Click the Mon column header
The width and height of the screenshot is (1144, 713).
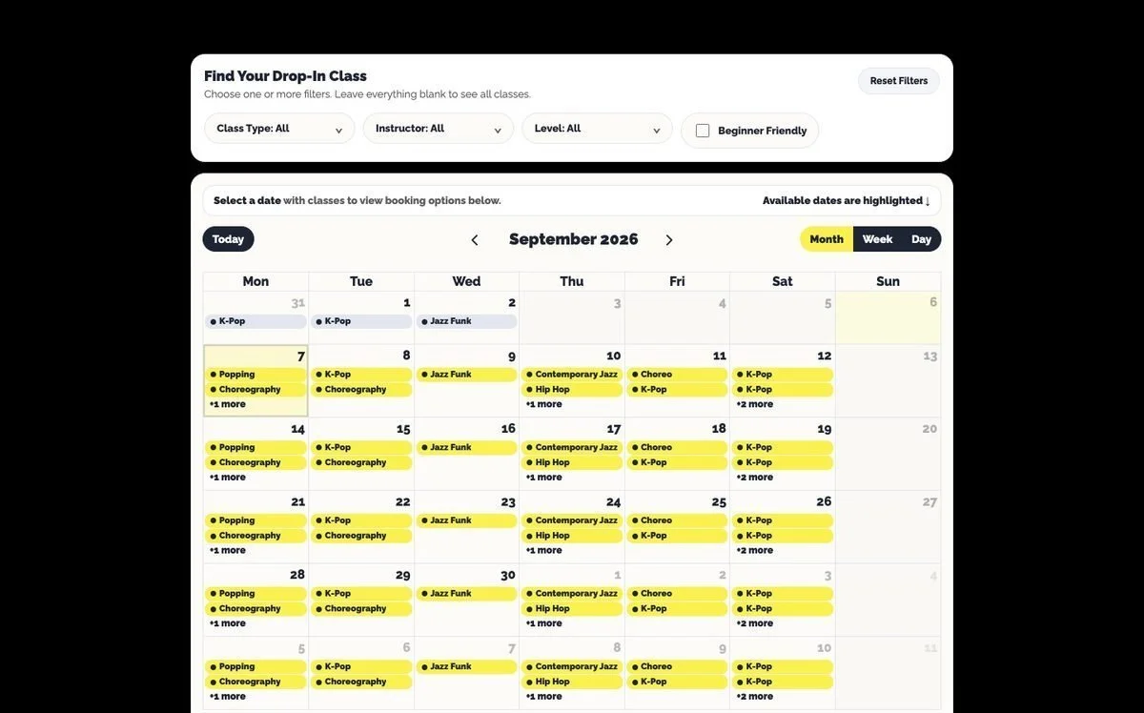pyautogui.click(x=255, y=281)
